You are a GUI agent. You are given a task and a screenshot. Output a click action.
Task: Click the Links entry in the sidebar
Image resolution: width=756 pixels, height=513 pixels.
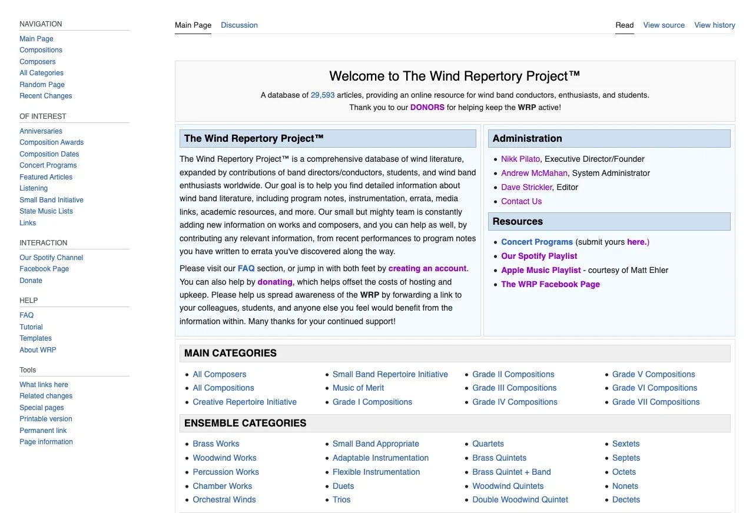pyautogui.click(x=28, y=223)
